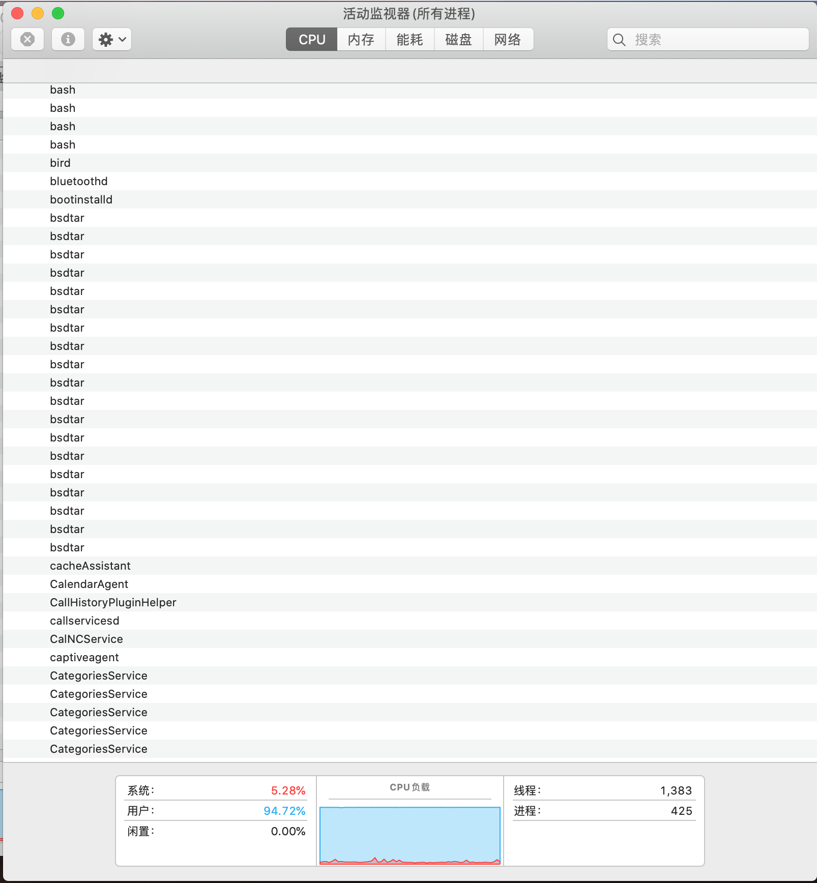Click the force quit process icon
This screenshot has height=883, width=817.
[27, 39]
